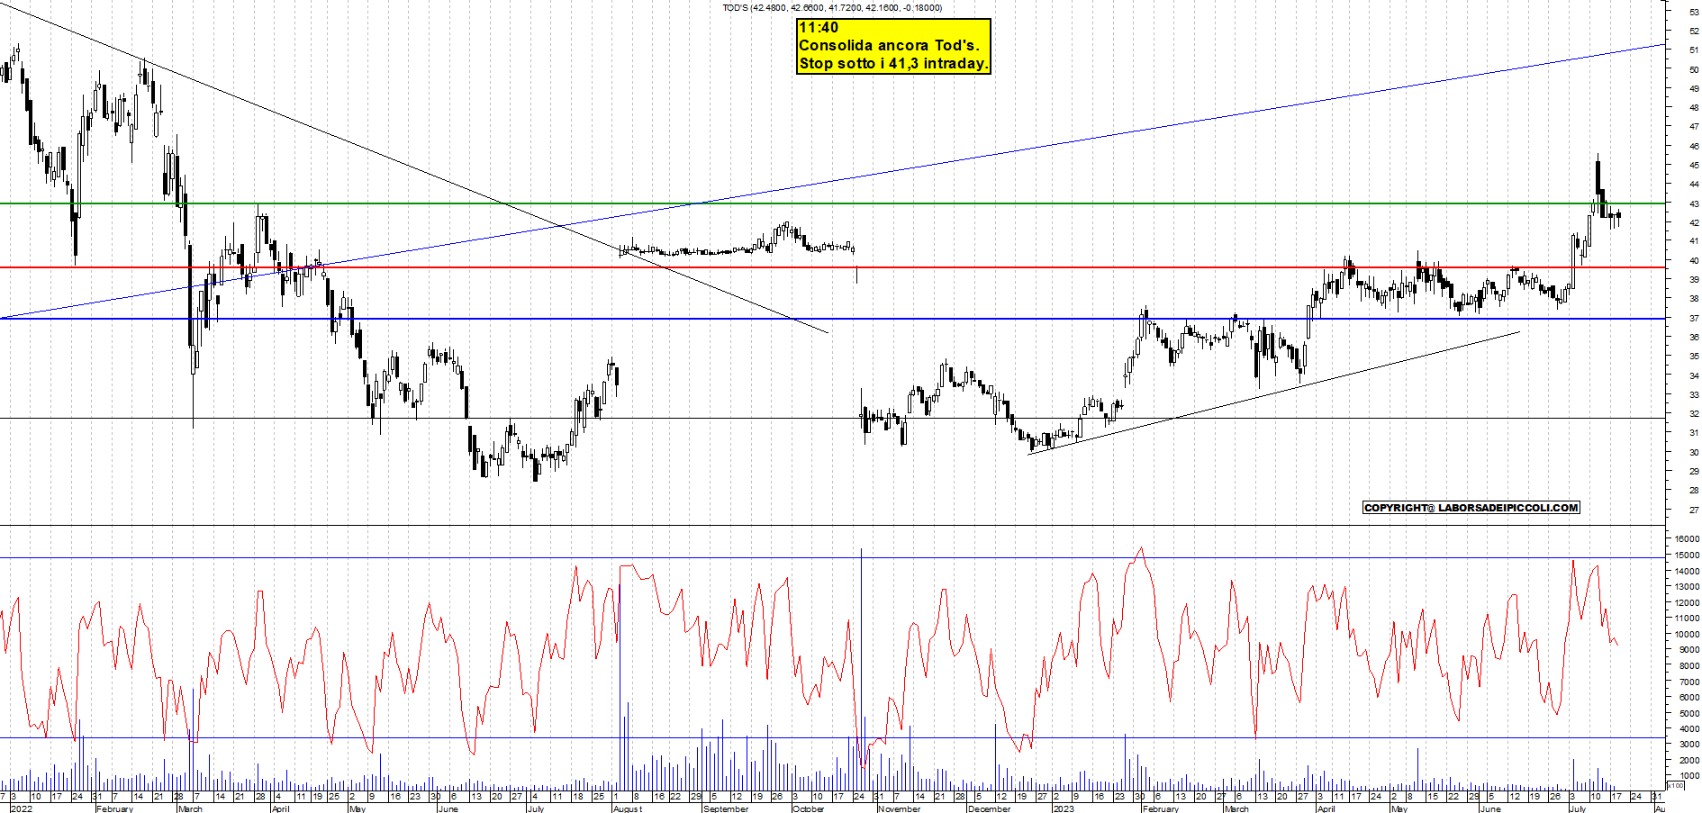Click the 'December' month label on time axis
Viewport: 1702px width, 813px height.
point(990,808)
